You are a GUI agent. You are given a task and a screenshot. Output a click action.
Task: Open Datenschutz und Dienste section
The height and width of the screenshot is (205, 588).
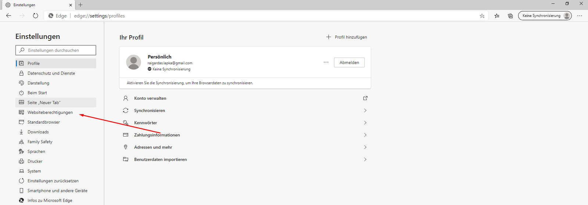(51, 73)
